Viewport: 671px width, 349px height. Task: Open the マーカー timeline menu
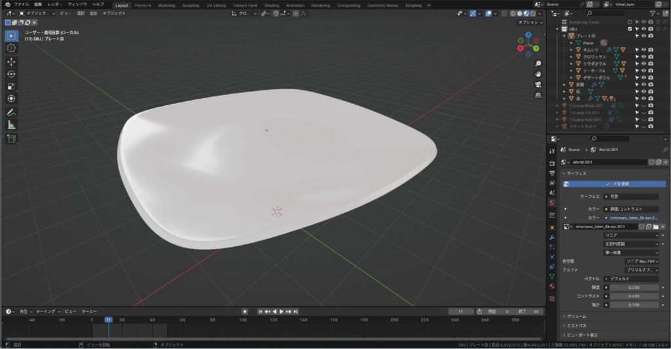click(x=89, y=312)
